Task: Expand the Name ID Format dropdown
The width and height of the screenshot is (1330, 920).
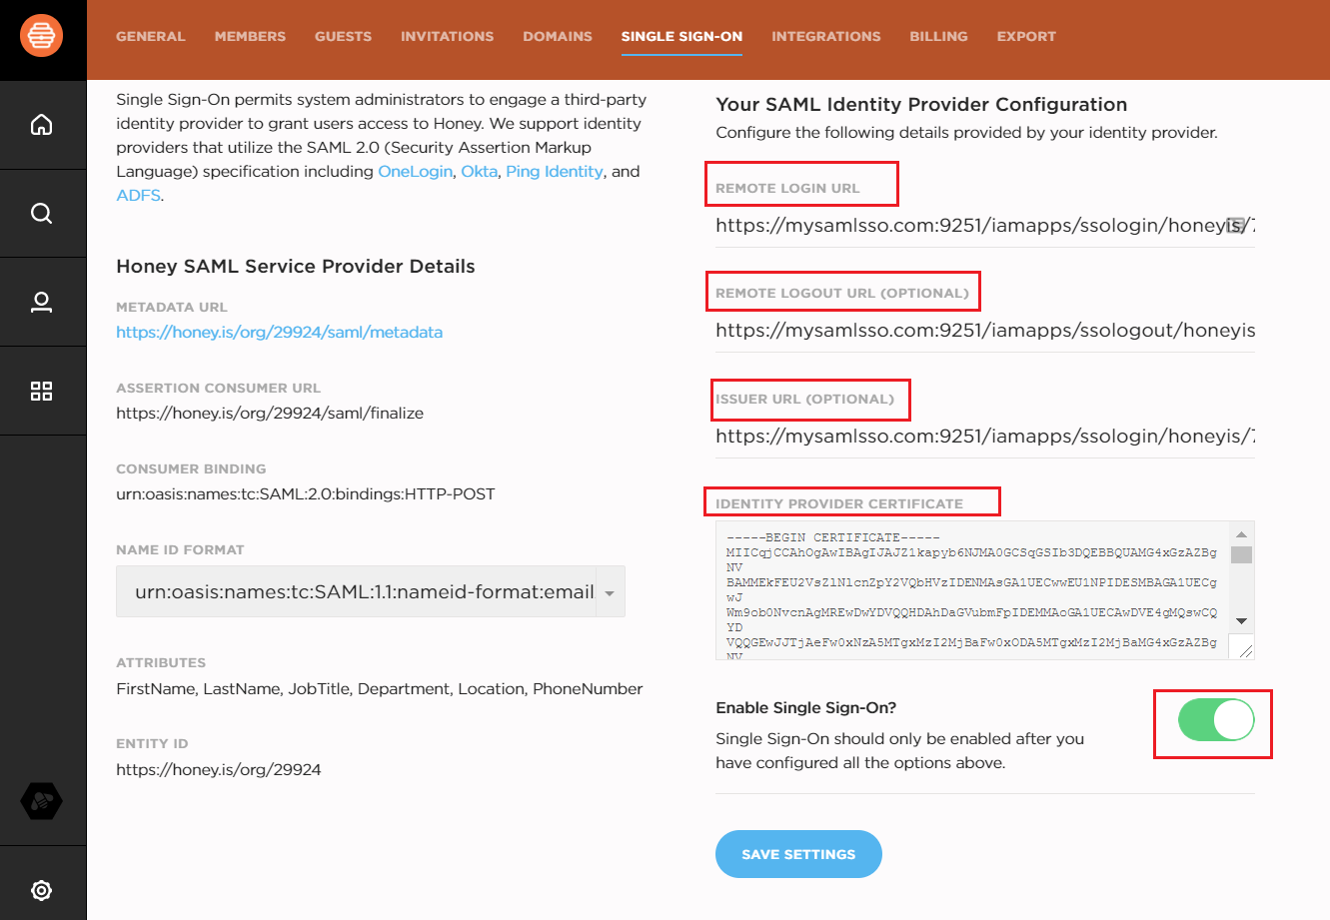Action: 371,591
